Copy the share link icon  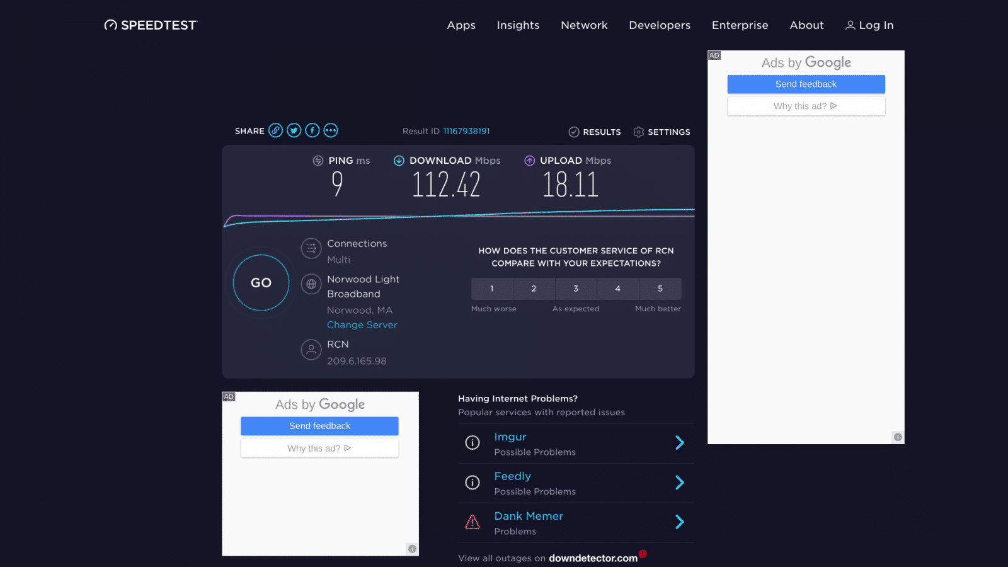coord(275,130)
